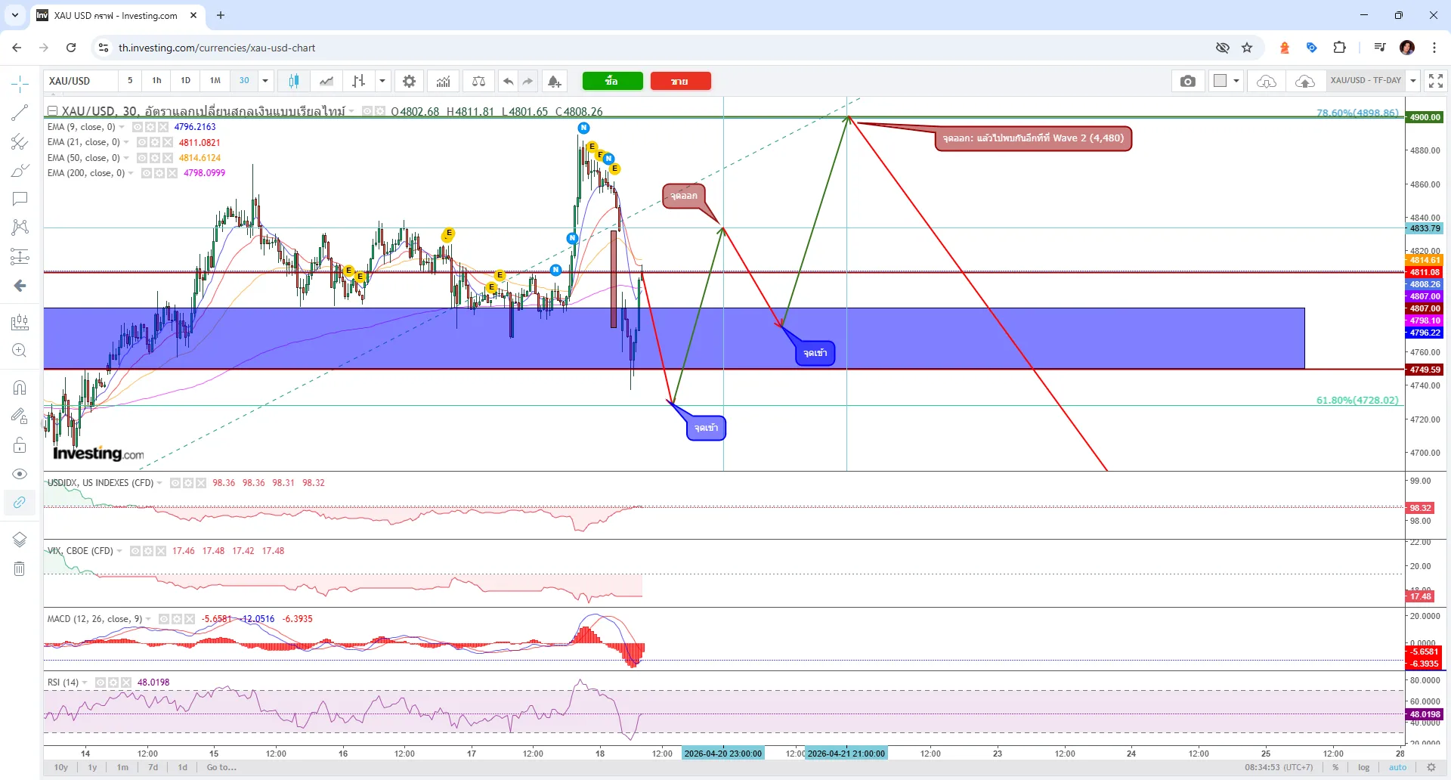Viewport: 1451px width, 780px height.
Task: Switch to the 1M timeframe
Action: [215, 81]
